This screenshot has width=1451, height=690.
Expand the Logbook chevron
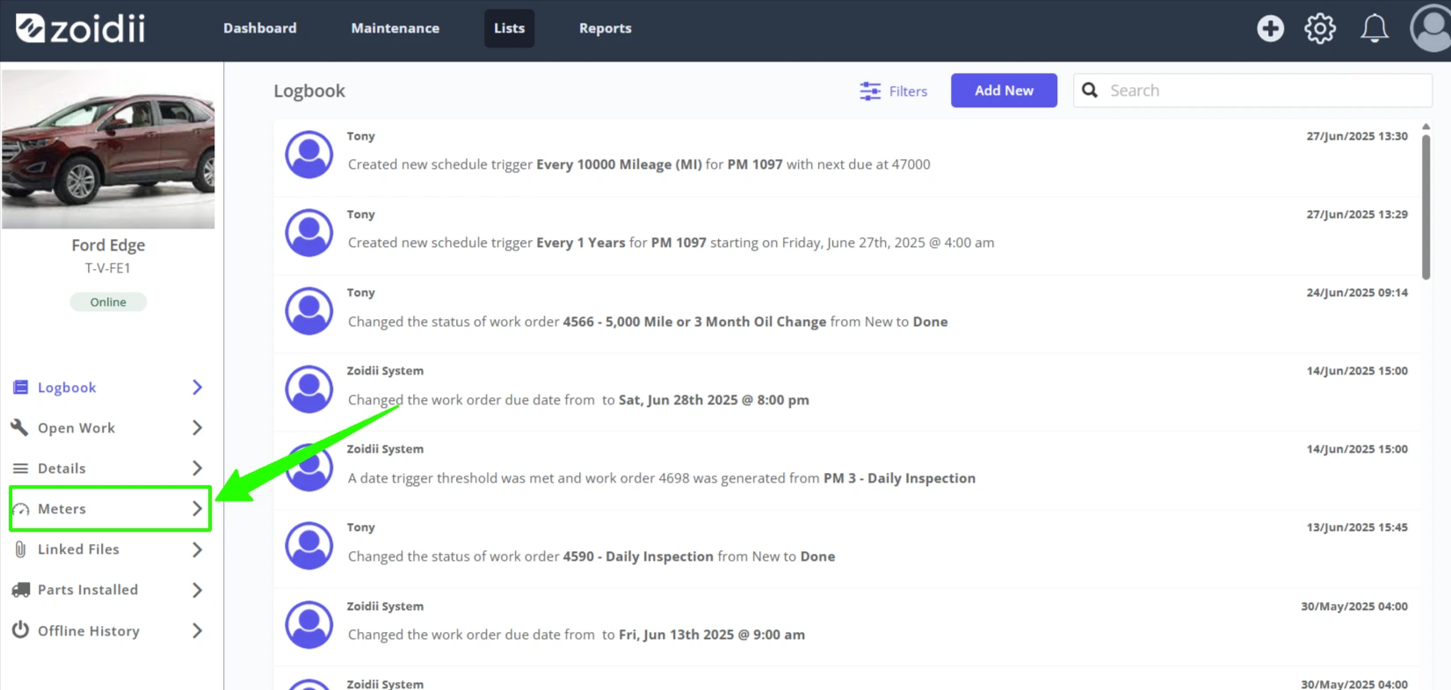tap(197, 388)
